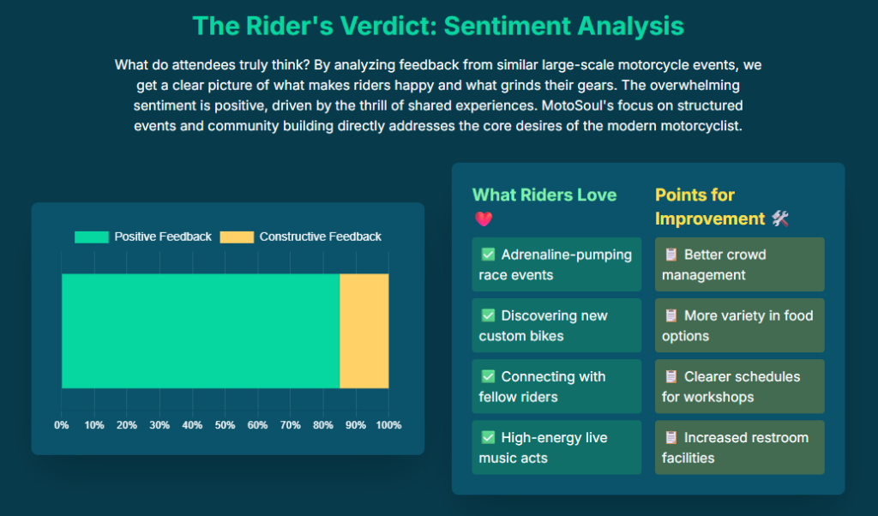878x516 pixels.
Task: Click clipboard icon beside Increased restroom facilities
Action: (x=671, y=437)
